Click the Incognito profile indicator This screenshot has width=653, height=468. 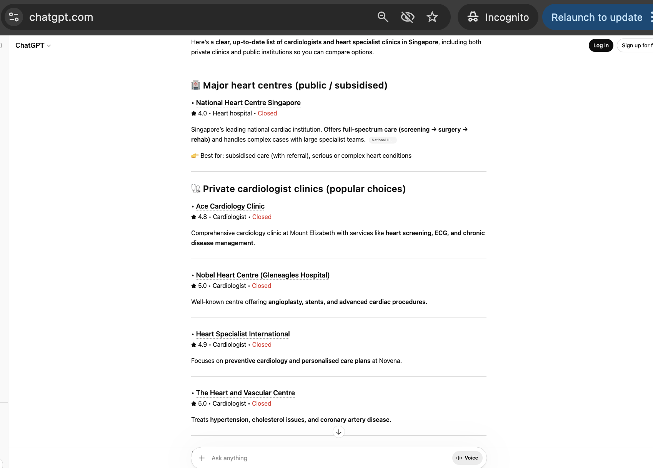coord(498,17)
